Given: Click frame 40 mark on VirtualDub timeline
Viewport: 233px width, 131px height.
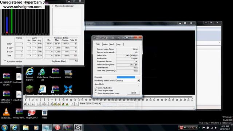Looking at the screenshot, I should coord(177,100).
